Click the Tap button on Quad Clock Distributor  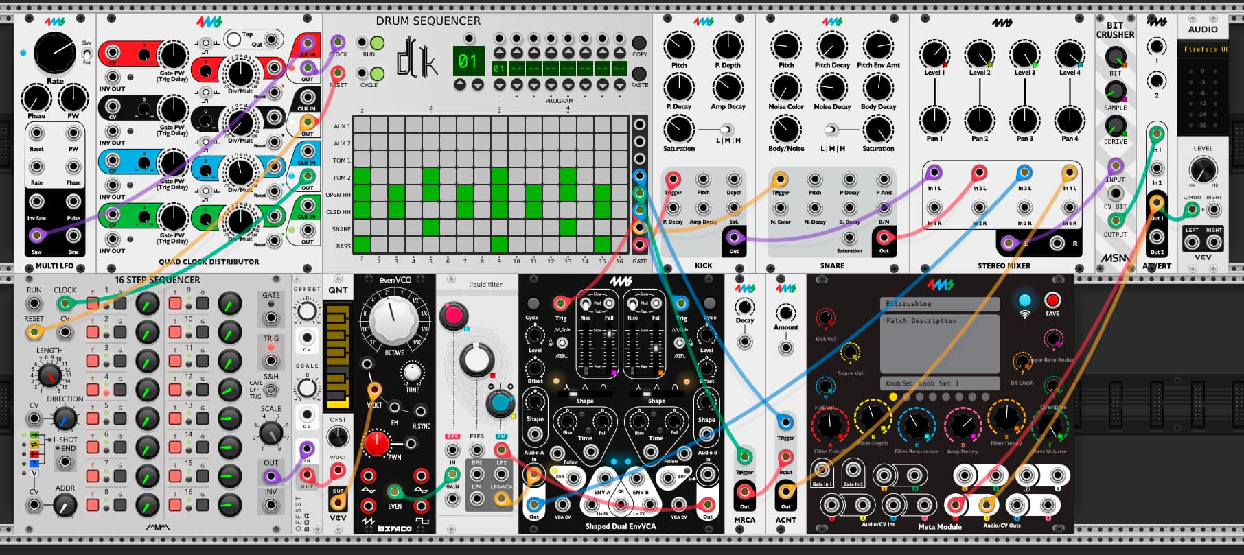tap(234, 38)
